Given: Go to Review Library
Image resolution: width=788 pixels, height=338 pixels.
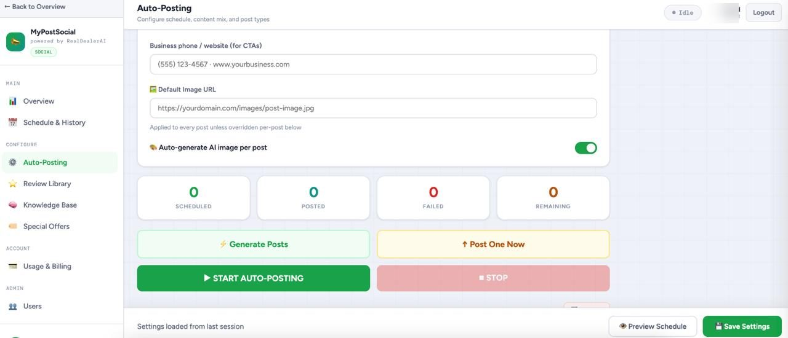Looking at the screenshot, I should point(60,184).
